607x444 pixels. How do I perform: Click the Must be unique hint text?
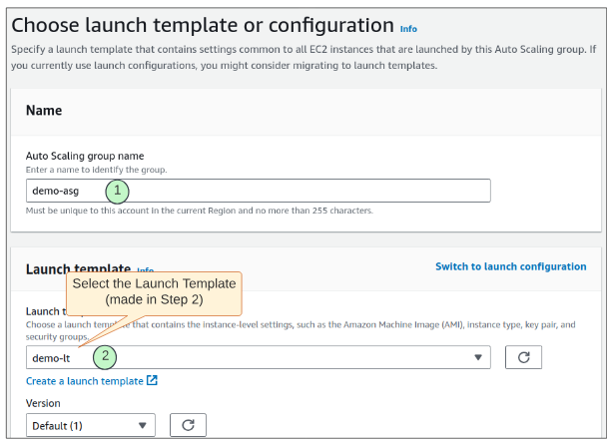pyautogui.click(x=200, y=211)
